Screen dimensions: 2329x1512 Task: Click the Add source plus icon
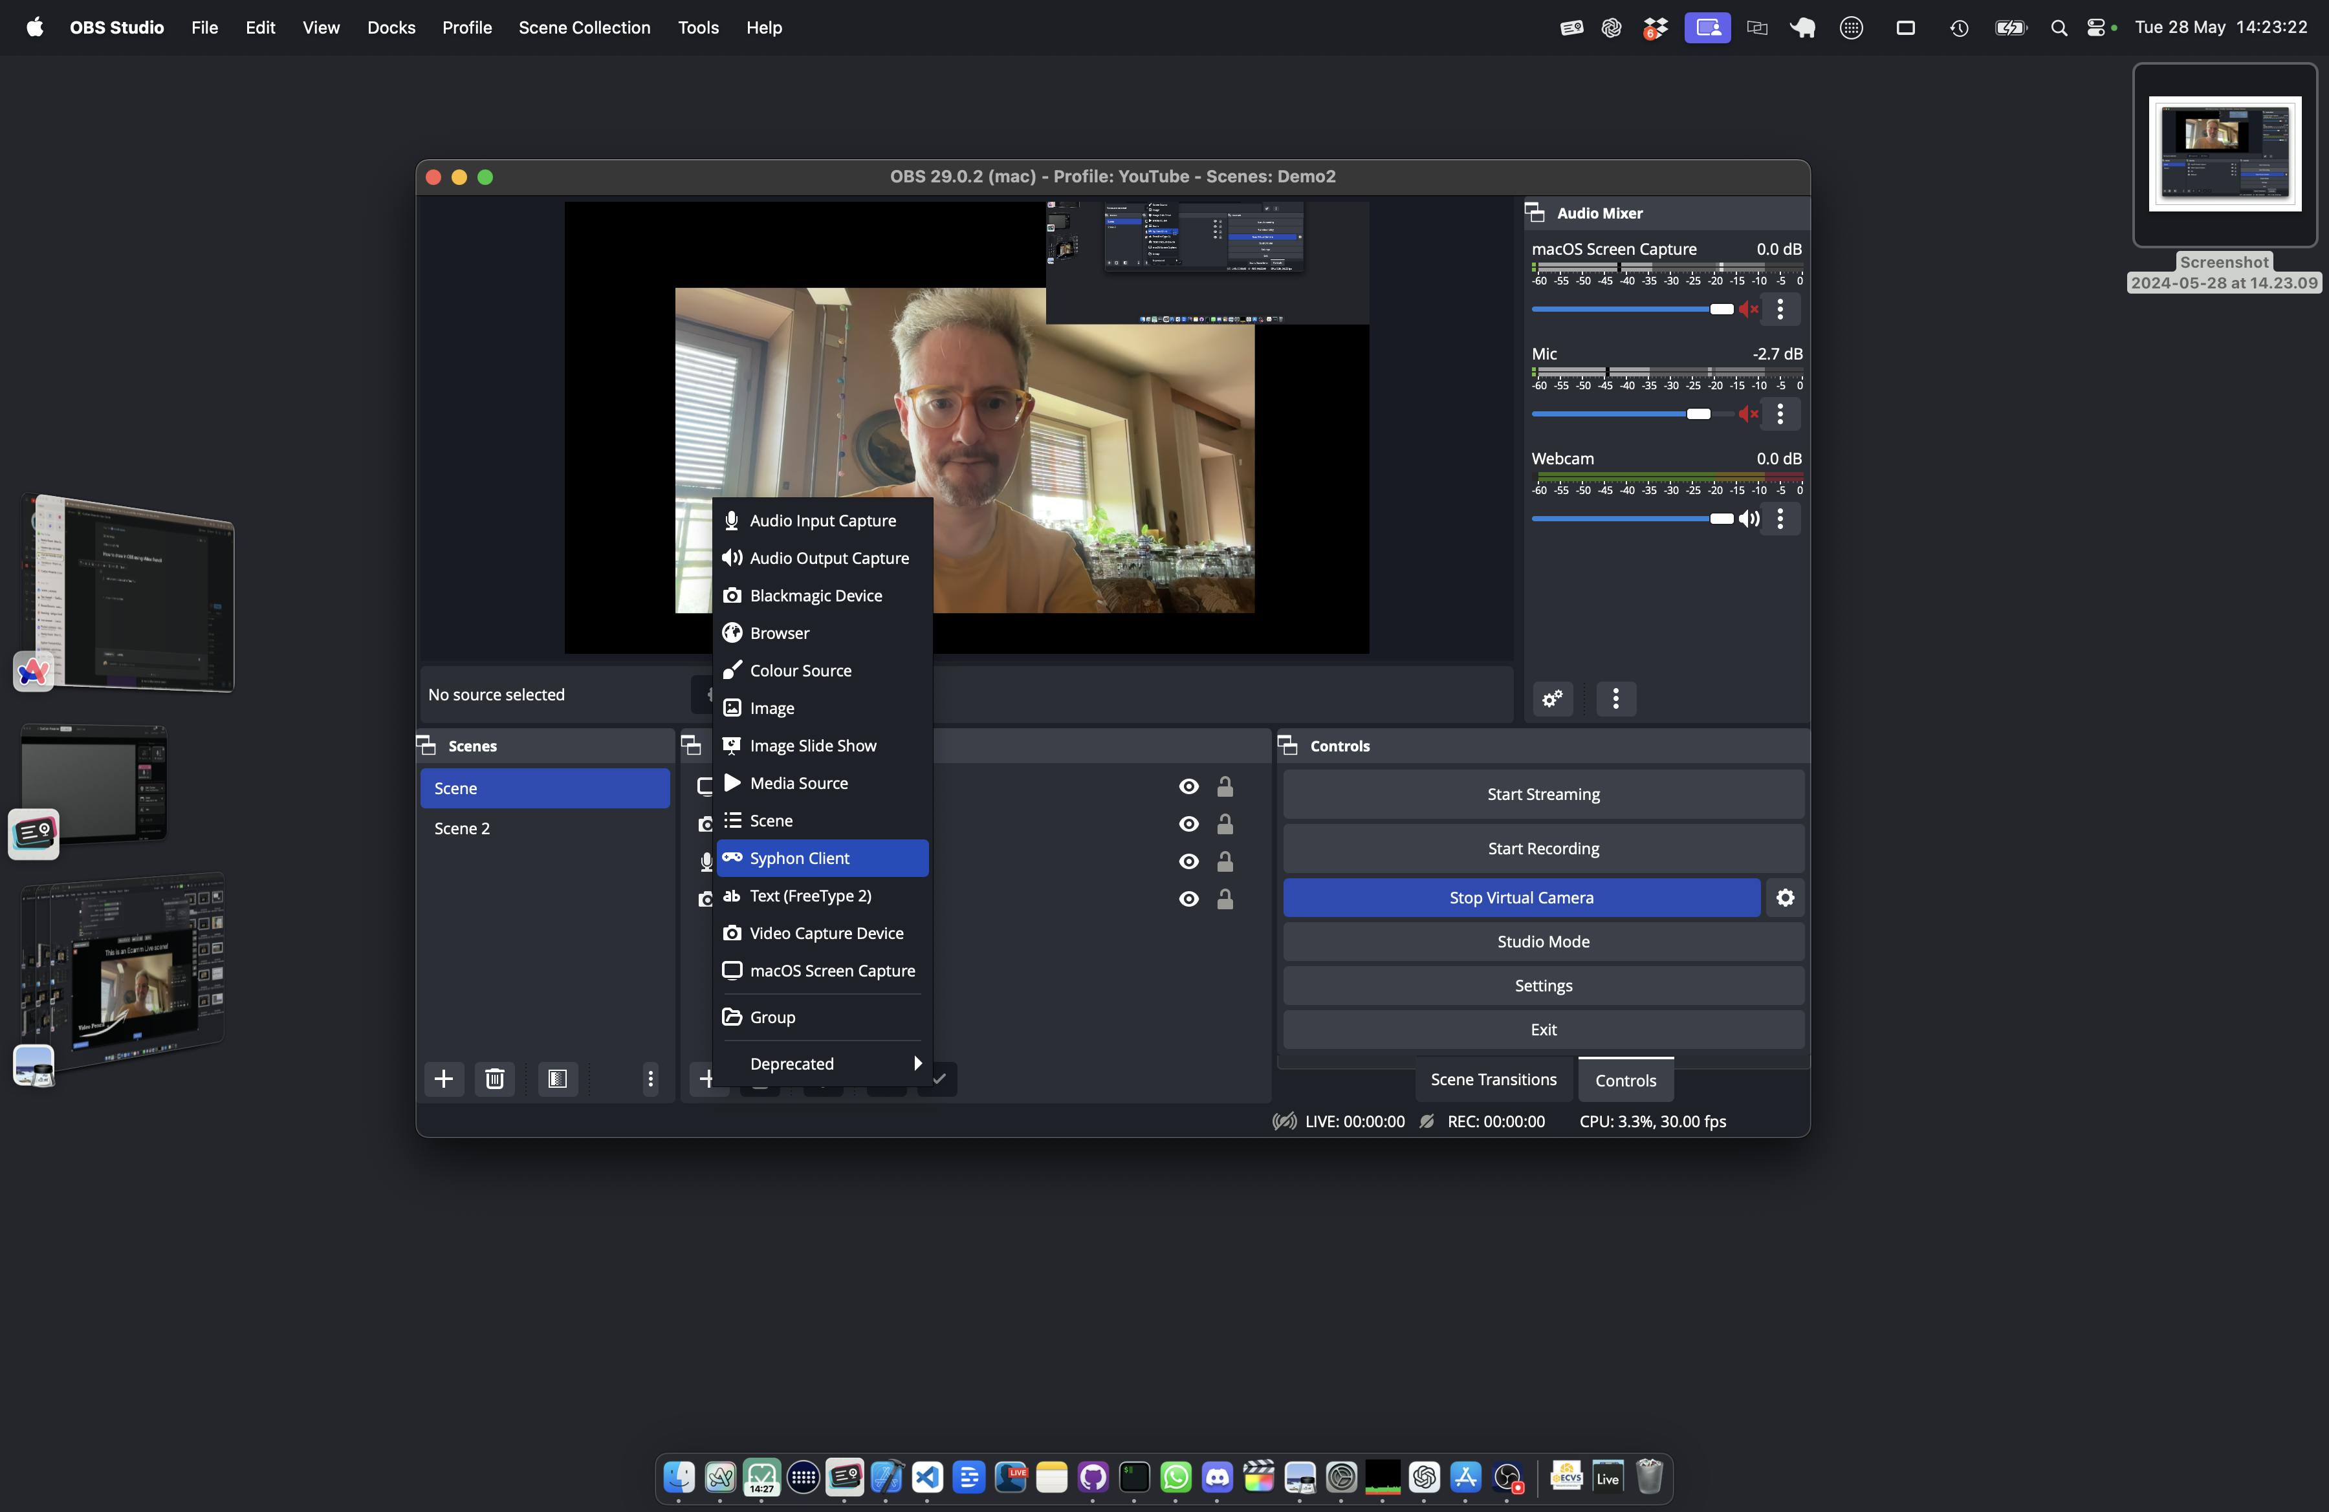click(706, 1077)
